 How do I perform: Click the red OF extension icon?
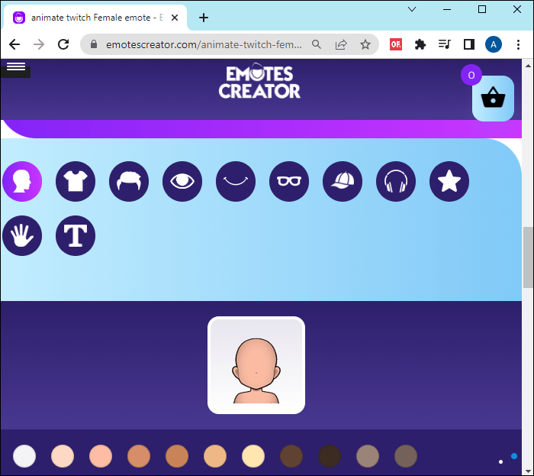pos(396,44)
